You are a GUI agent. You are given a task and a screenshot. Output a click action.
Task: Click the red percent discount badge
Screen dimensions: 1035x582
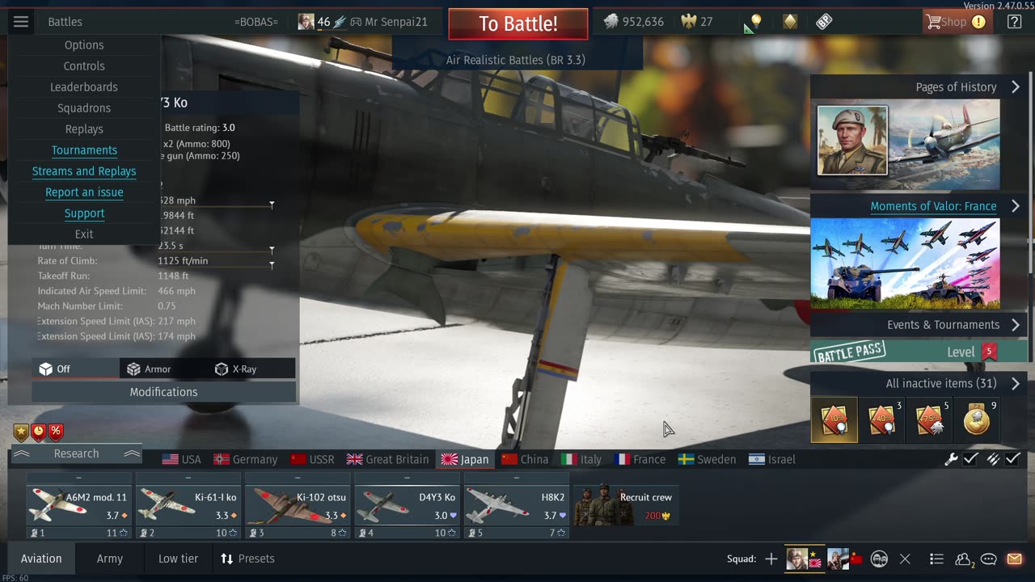click(55, 432)
